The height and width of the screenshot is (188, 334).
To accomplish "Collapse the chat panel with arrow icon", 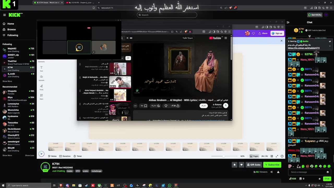I will pyautogui.click(x=288, y=22).
